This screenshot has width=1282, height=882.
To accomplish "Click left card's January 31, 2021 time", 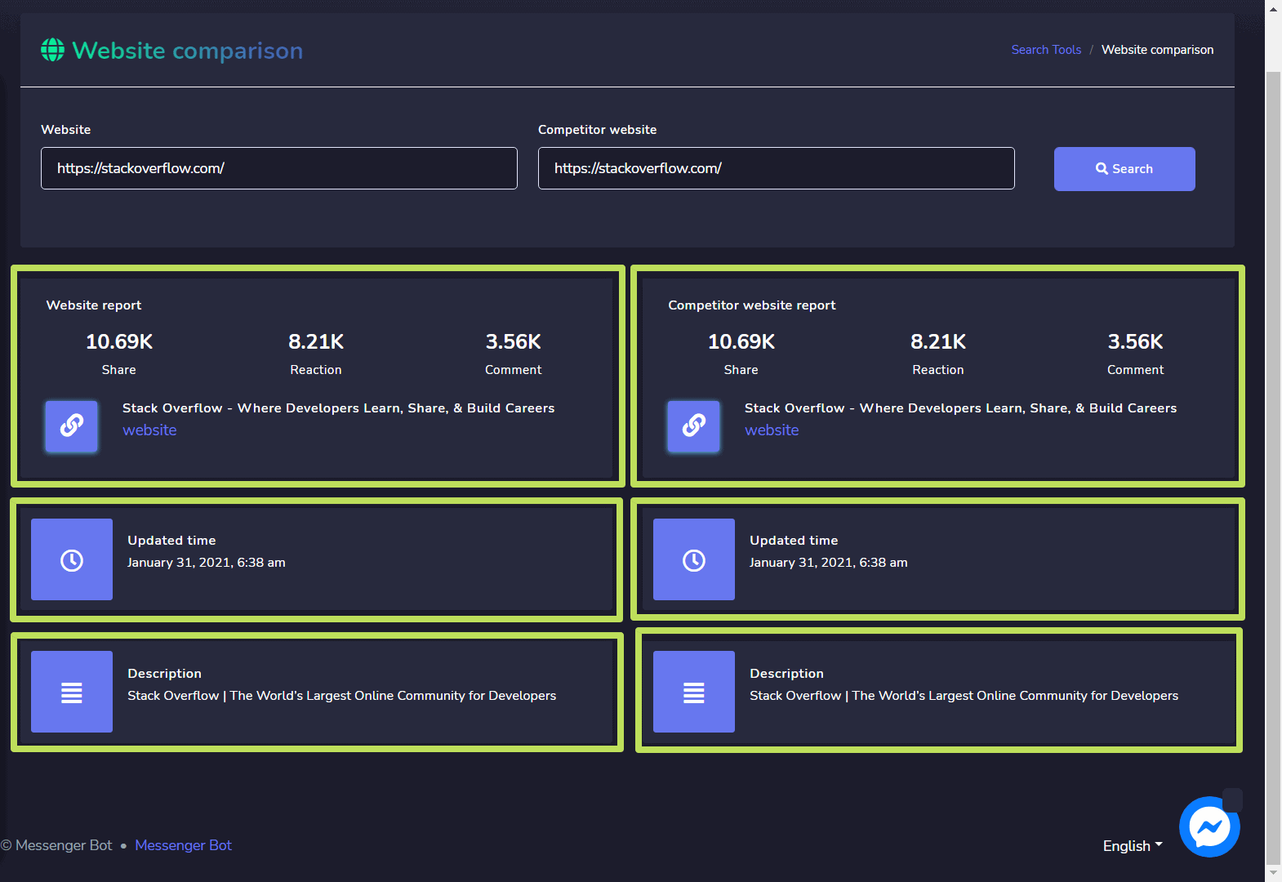I will coord(207,563).
